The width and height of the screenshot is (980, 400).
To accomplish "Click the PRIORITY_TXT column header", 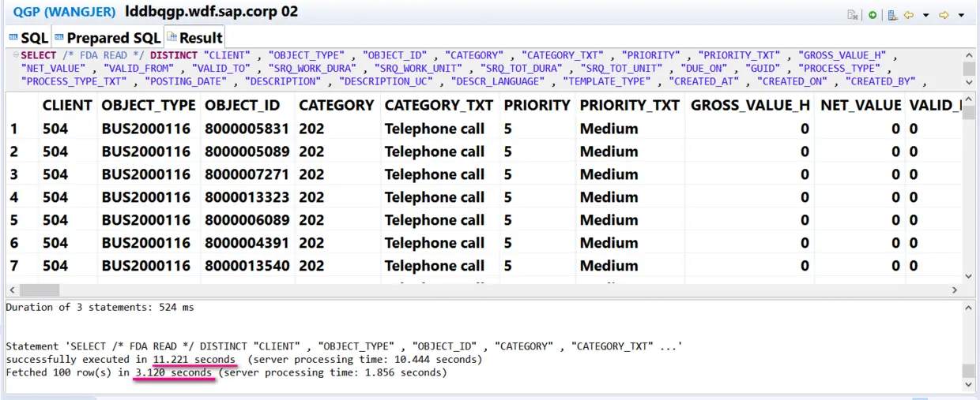I will (x=630, y=105).
